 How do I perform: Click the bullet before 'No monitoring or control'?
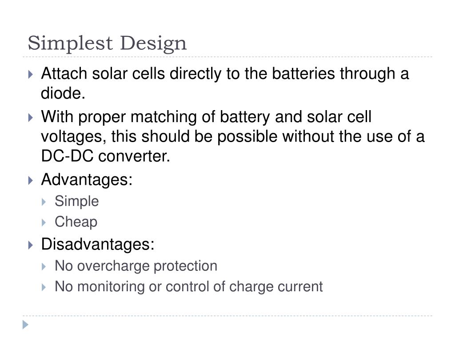point(44,287)
